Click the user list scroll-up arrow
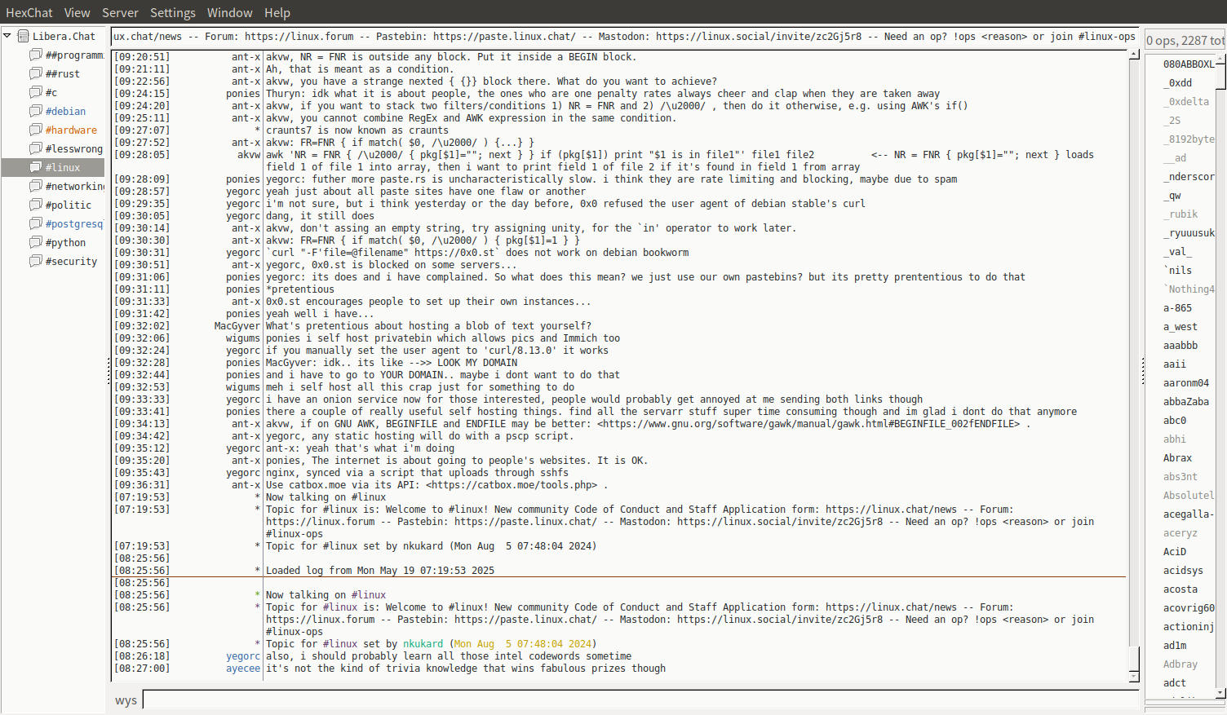The height and width of the screenshot is (715, 1227). pos(1220,60)
